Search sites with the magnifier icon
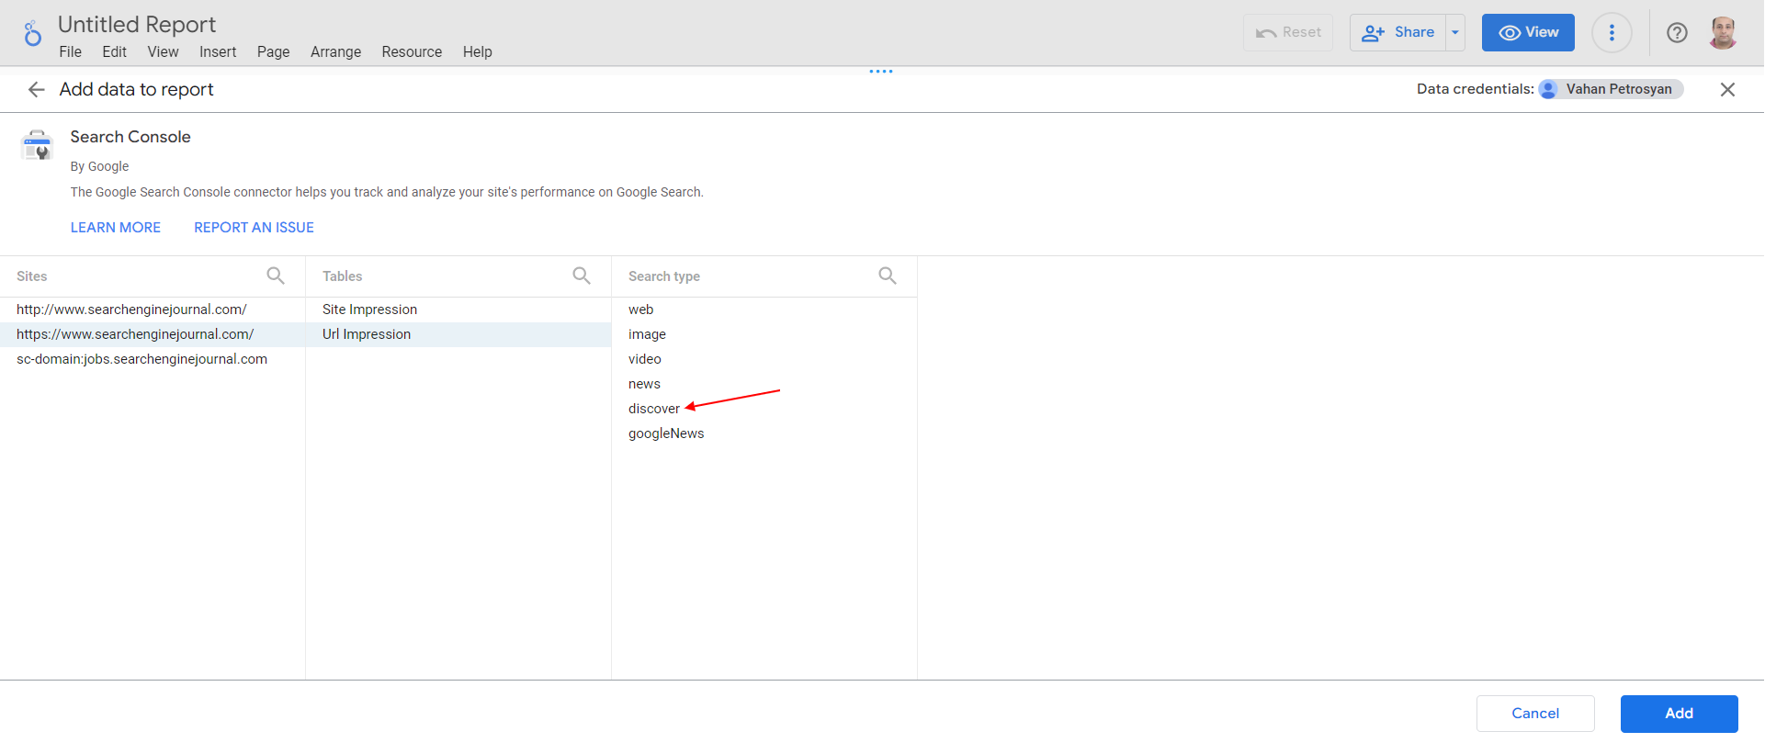The width and height of the screenshot is (1765, 754). pyautogui.click(x=275, y=276)
